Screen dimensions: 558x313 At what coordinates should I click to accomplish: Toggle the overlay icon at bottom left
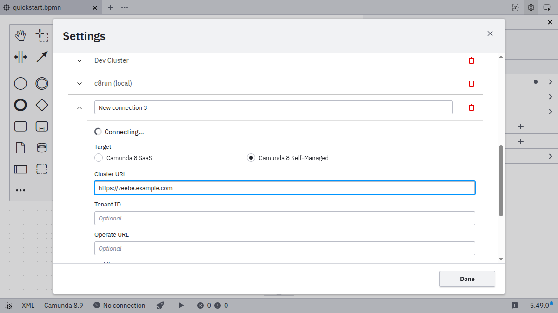coord(8,306)
